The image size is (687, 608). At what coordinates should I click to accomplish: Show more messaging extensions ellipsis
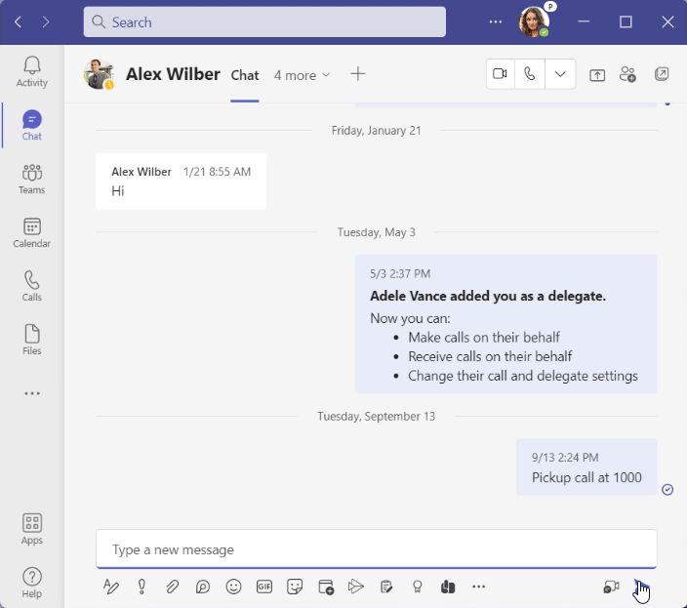pos(478,587)
